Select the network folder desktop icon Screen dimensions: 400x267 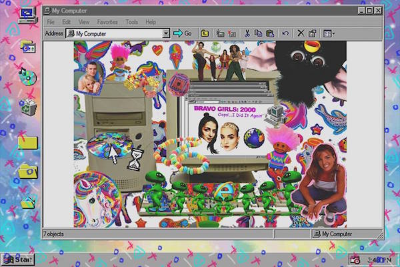pos(28,46)
